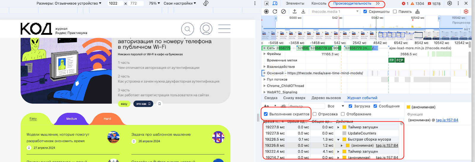475x162 pixels.
Task: Enable Отрисовка checkbox
Action: coord(315,114)
